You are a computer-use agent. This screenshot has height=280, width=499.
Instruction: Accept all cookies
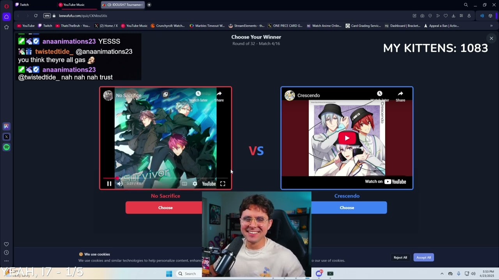[423, 257]
